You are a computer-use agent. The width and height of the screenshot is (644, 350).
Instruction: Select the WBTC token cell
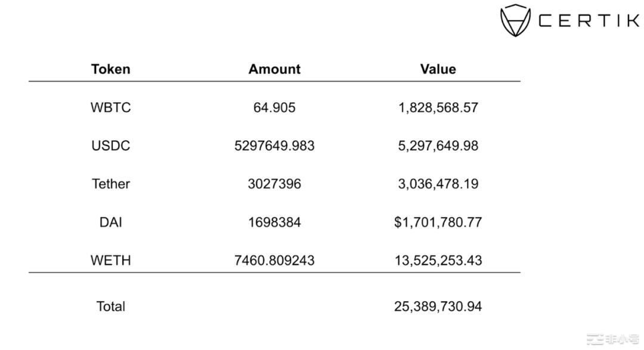tap(110, 107)
